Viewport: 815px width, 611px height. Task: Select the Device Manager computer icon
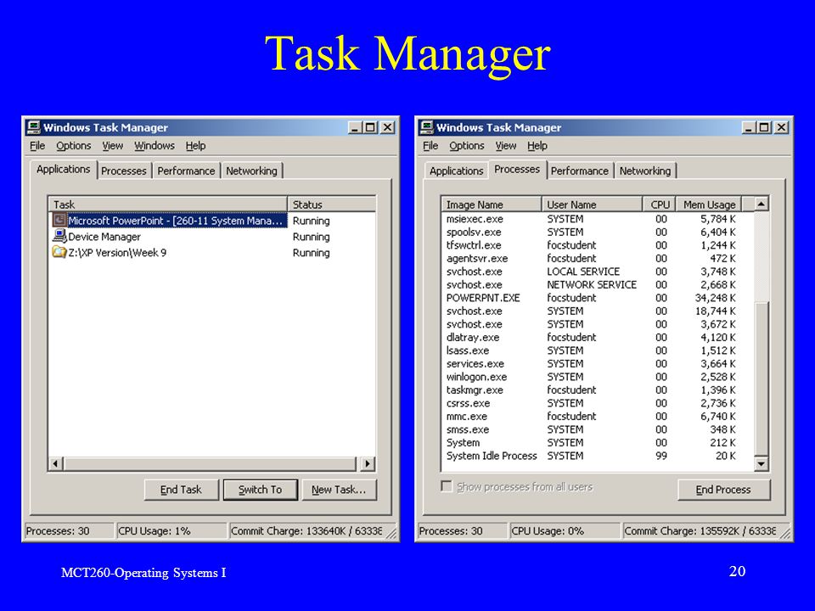coord(59,237)
